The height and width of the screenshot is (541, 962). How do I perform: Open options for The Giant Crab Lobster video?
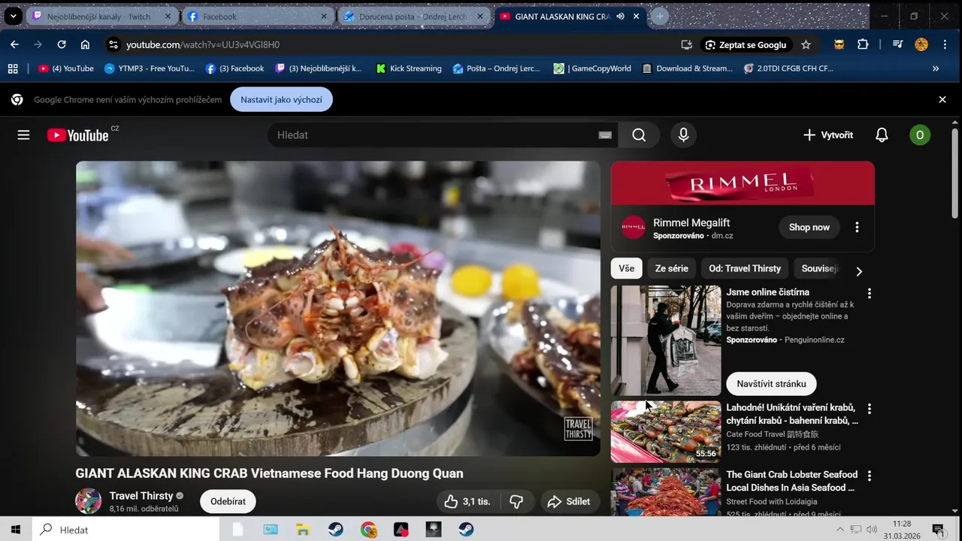point(870,476)
